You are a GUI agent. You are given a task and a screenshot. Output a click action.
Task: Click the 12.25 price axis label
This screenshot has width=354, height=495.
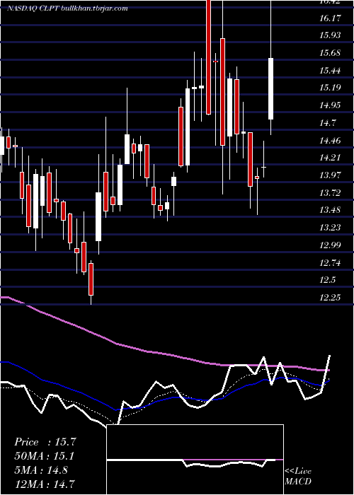[330, 298]
